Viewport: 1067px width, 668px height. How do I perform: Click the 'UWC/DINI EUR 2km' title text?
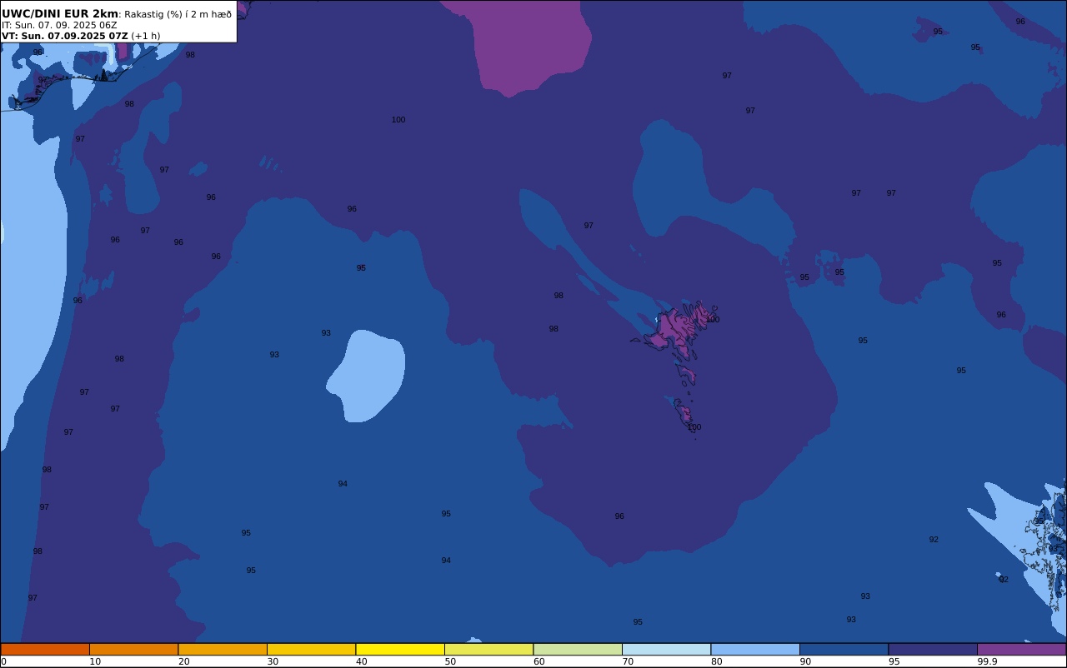60,14
